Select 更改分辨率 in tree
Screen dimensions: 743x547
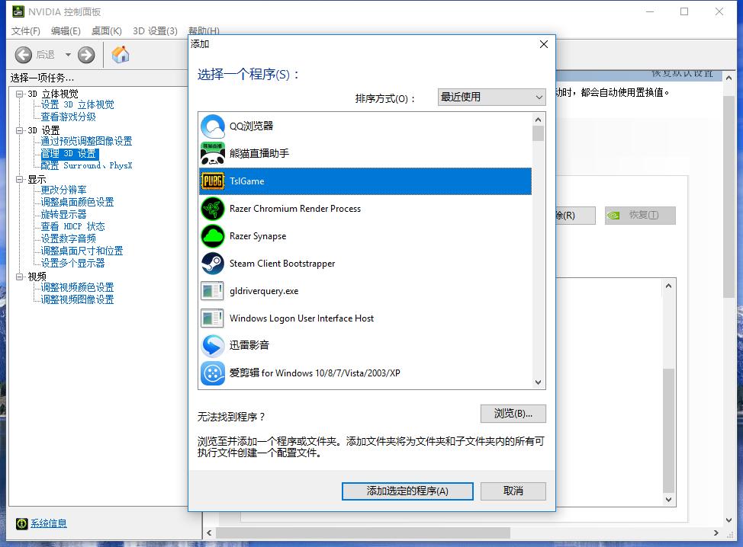tap(63, 190)
